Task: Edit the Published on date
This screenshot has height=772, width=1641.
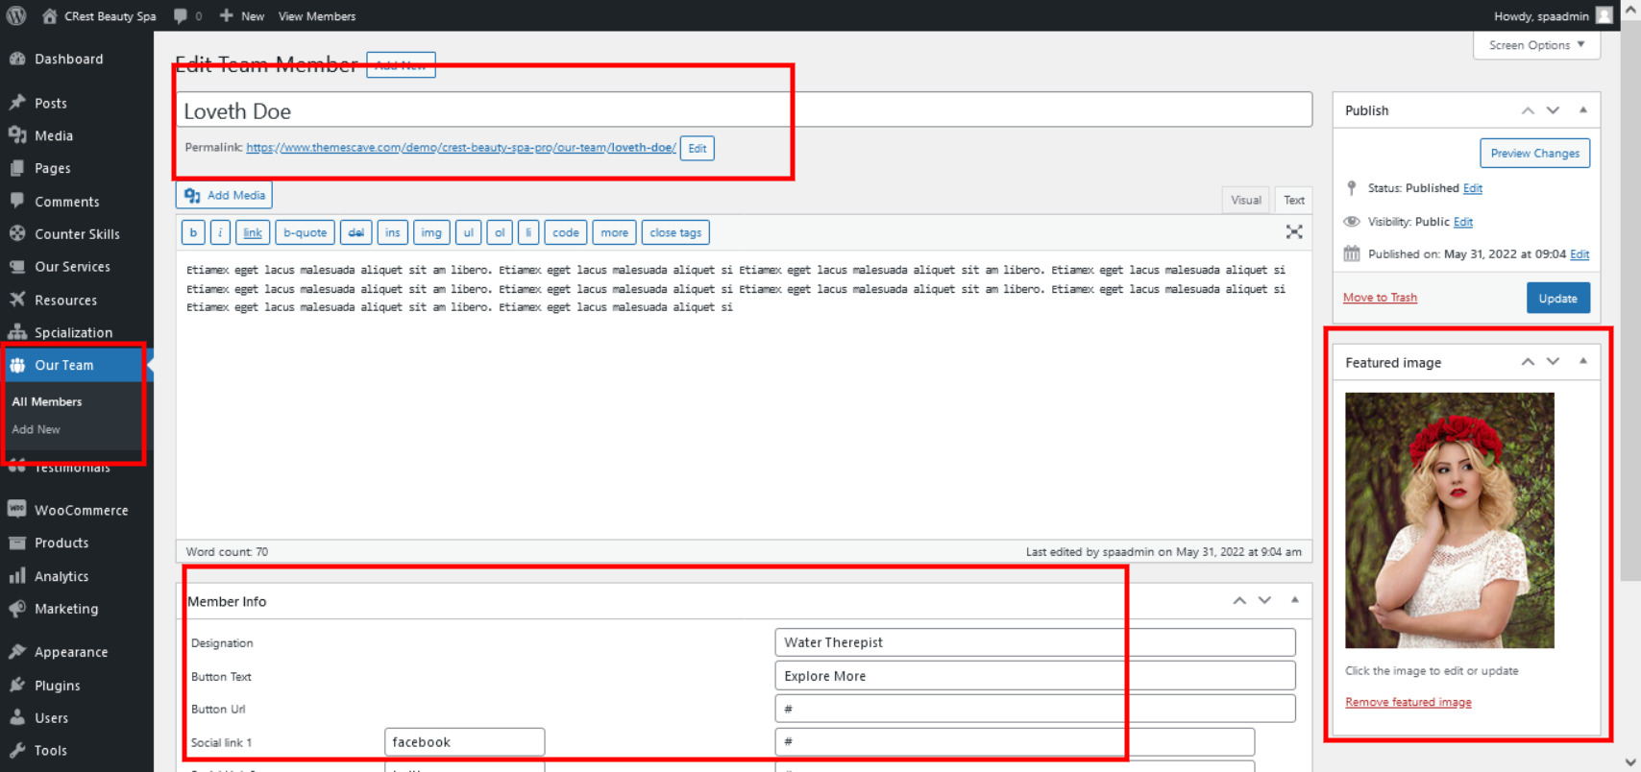Action: (x=1580, y=254)
